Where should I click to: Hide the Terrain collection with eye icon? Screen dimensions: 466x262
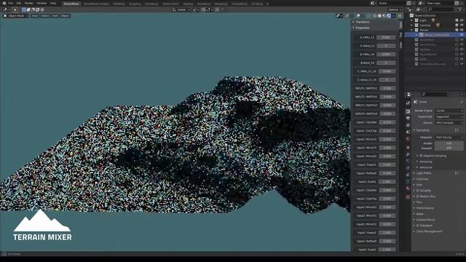coord(462,30)
